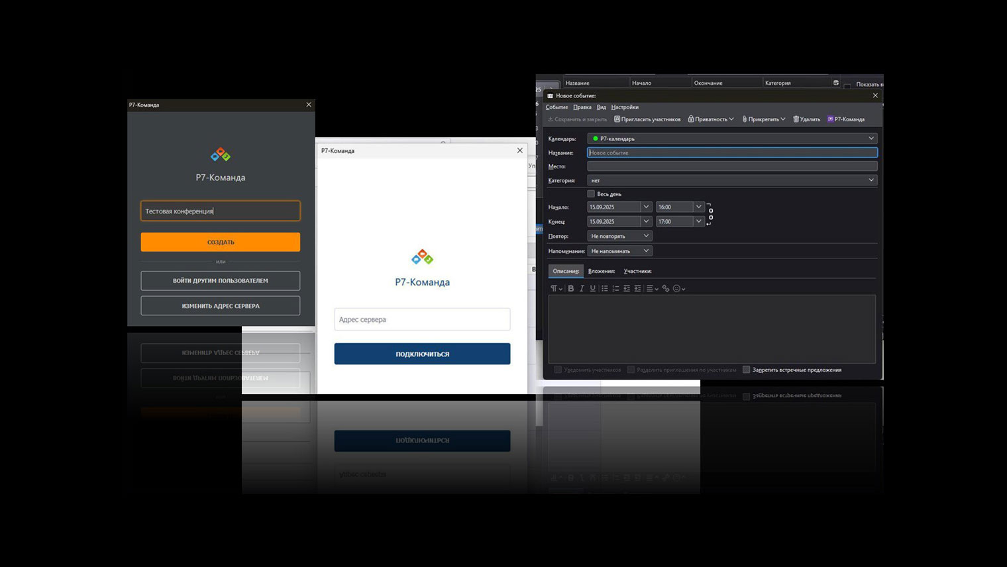This screenshot has height=567, width=1007.
Task: Expand the Календарь dropdown
Action: [x=732, y=138]
